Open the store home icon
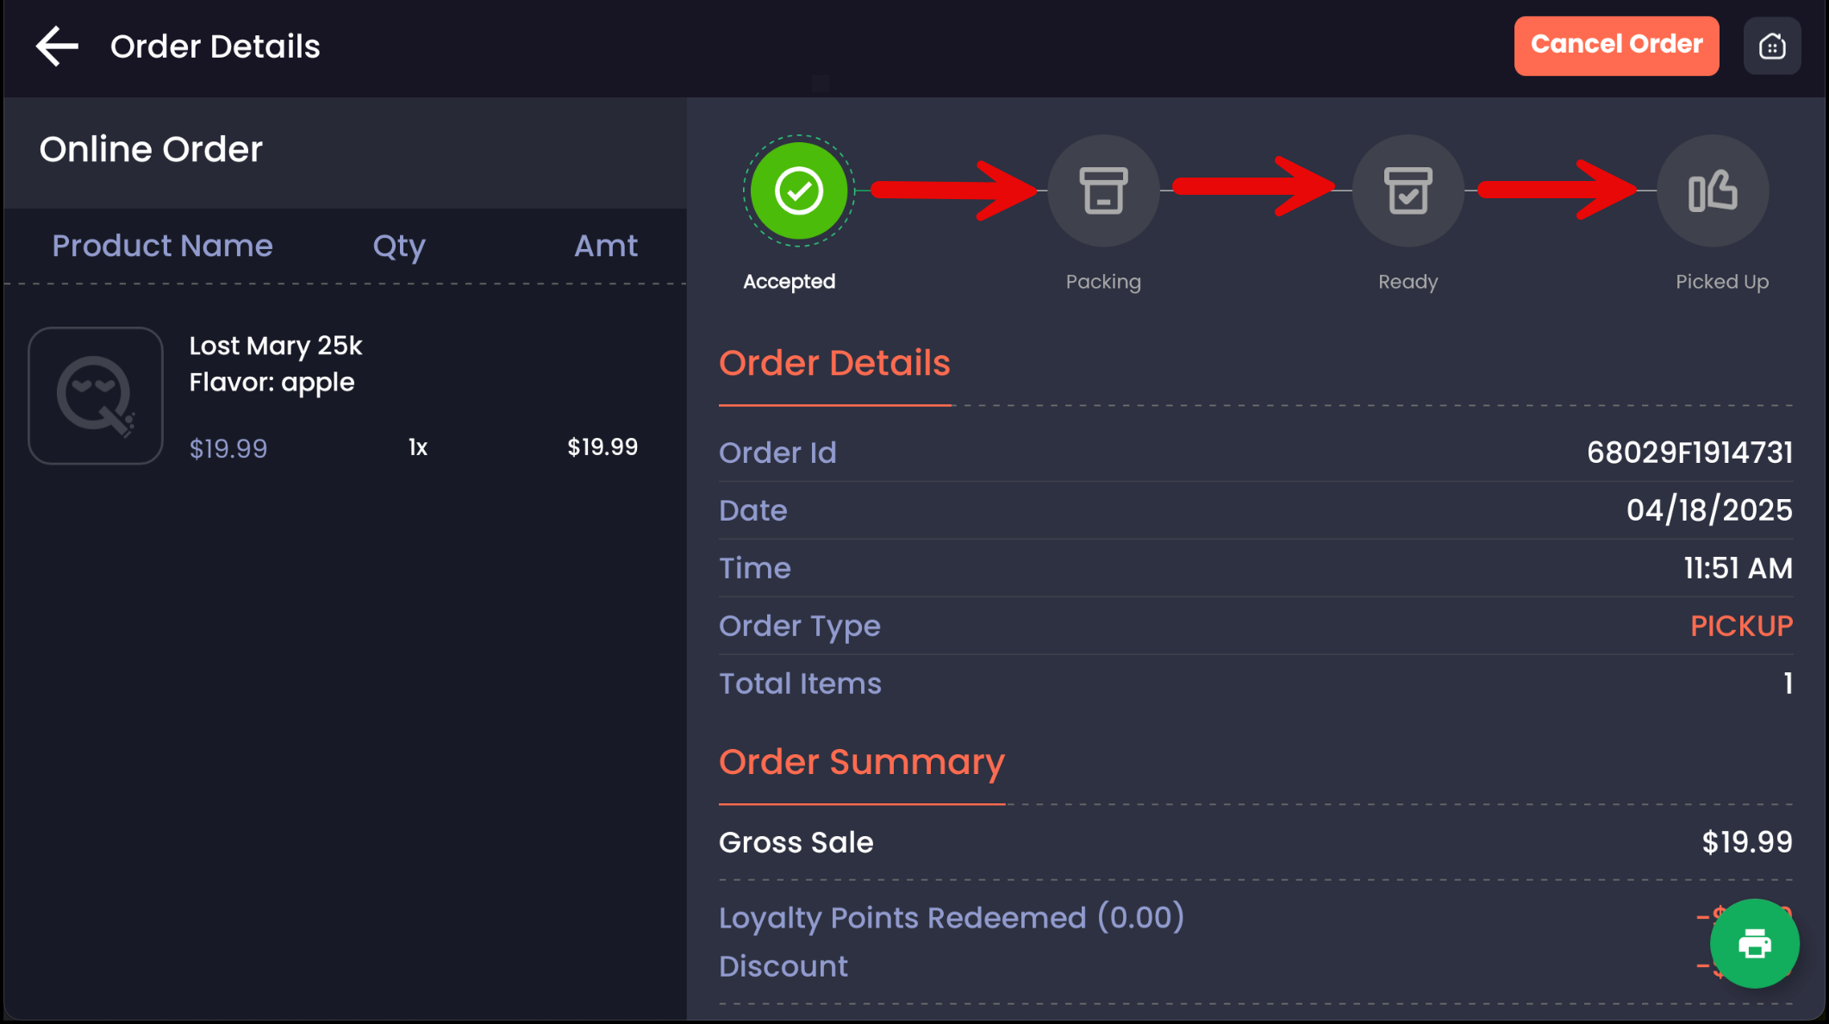The height and width of the screenshot is (1024, 1829). [x=1771, y=47]
